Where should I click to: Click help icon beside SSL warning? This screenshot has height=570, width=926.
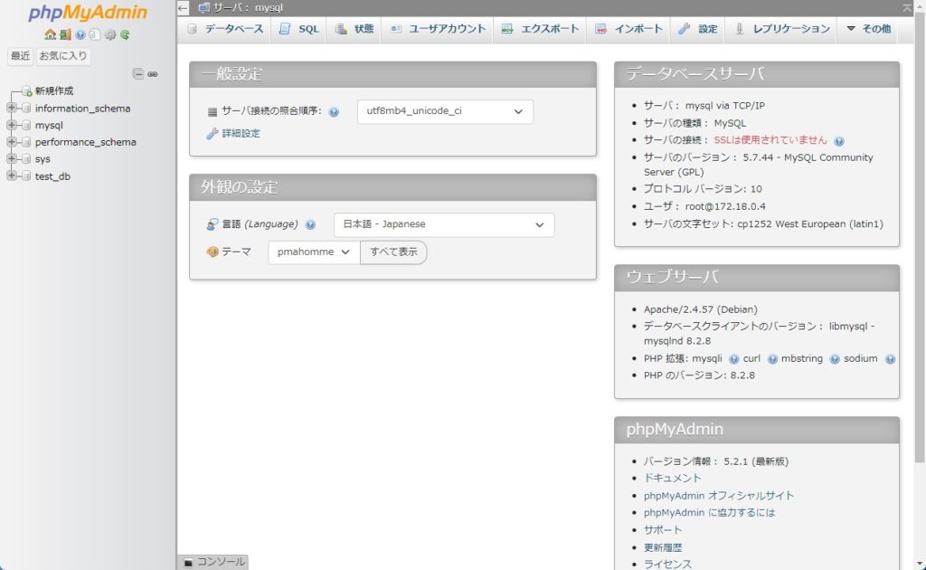[x=839, y=141]
